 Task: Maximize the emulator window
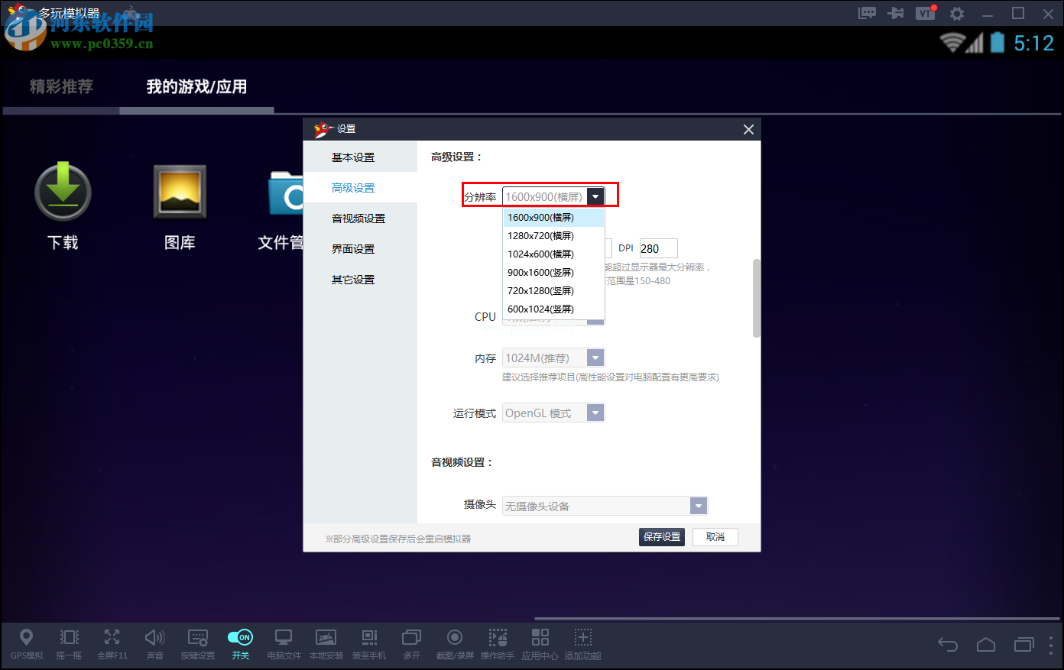pyautogui.click(x=1018, y=13)
